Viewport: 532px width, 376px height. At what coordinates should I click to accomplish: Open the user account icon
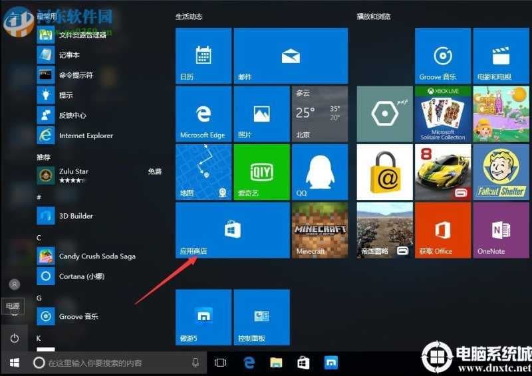(x=14, y=284)
